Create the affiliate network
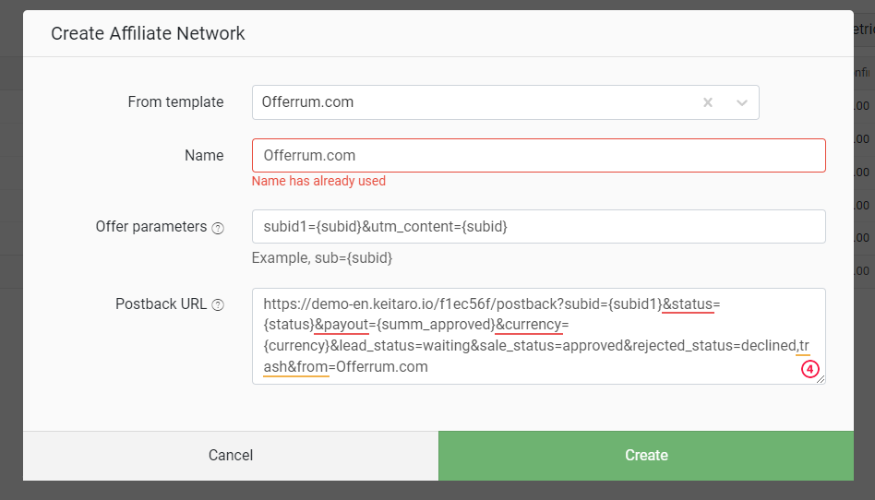 [646, 456]
